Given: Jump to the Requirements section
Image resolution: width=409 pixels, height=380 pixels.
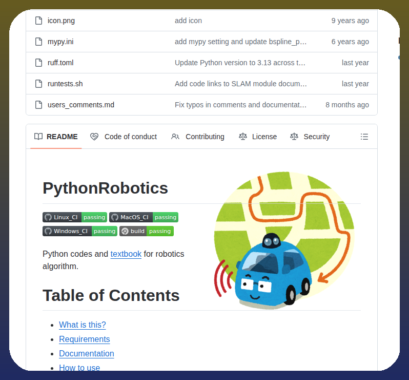Looking at the screenshot, I should pyautogui.click(x=85, y=339).
